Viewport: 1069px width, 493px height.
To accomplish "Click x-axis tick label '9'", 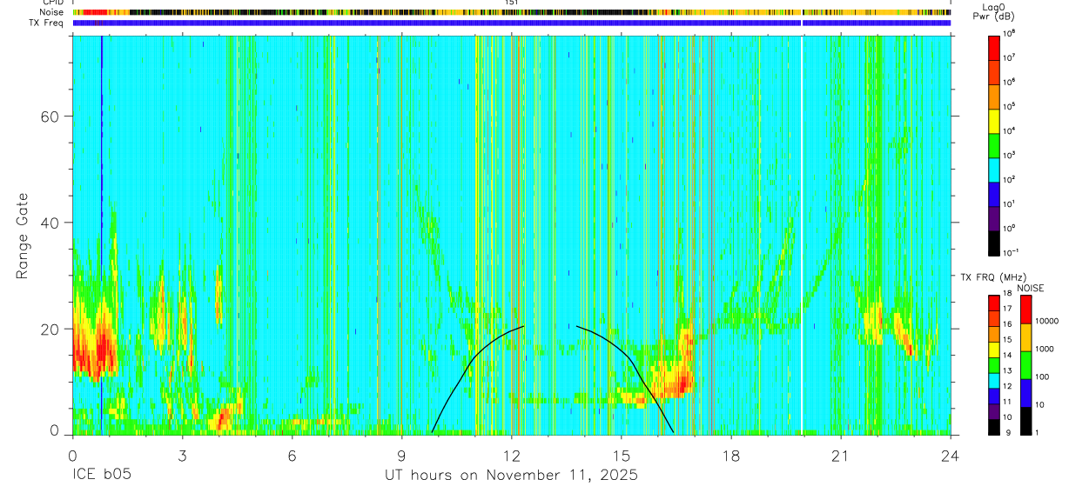I will [401, 456].
